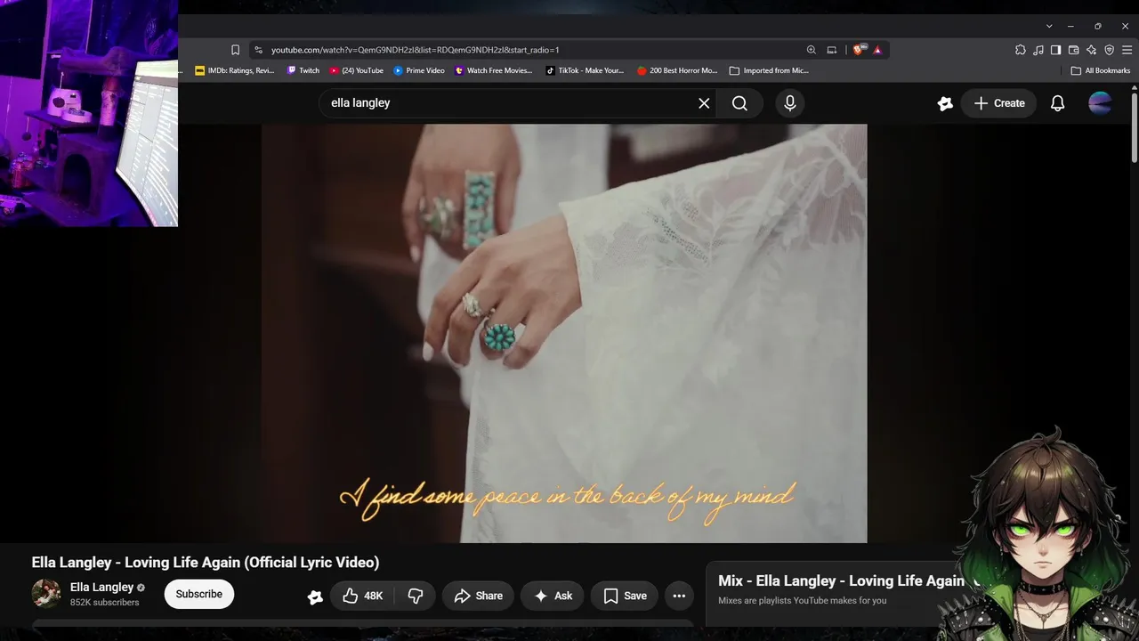Expand the tab search chevron in title bar
The width and height of the screenshot is (1139, 641).
point(1049,26)
